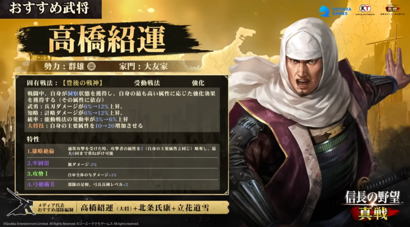Select the 3.攻勢Ⅰ trait row
Screen dimensions: 410x227
pos(122,174)
